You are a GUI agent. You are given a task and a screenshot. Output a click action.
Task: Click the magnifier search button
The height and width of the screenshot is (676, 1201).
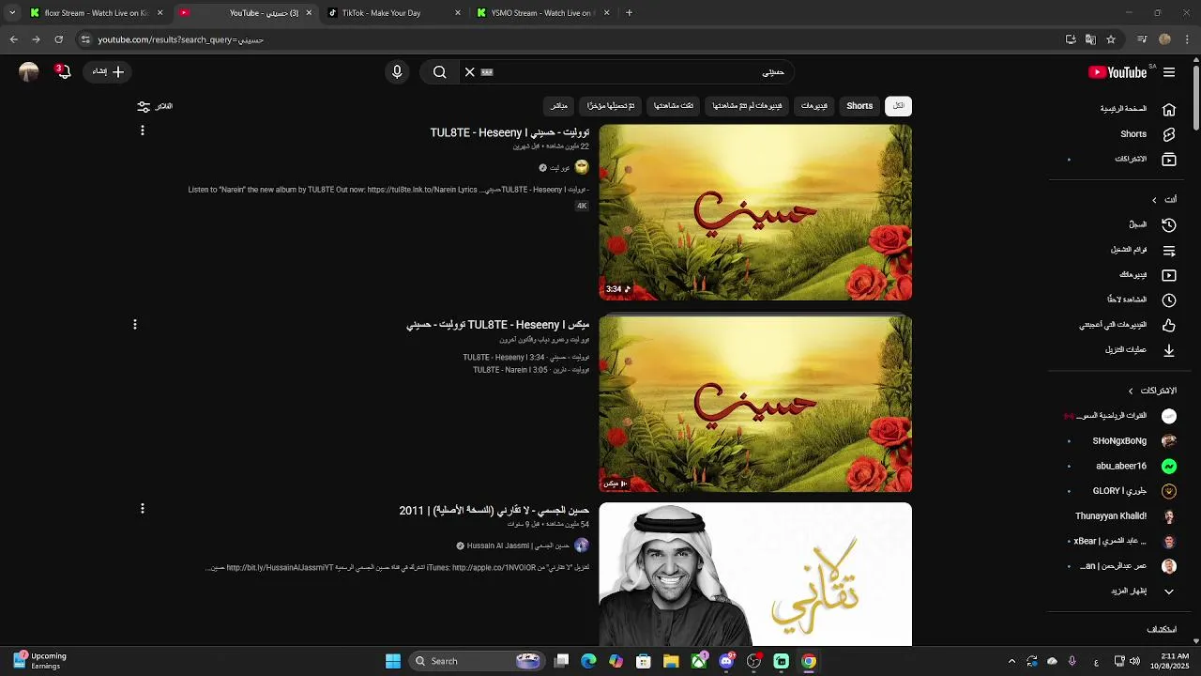pyautogui.click(x=439, y=72)
